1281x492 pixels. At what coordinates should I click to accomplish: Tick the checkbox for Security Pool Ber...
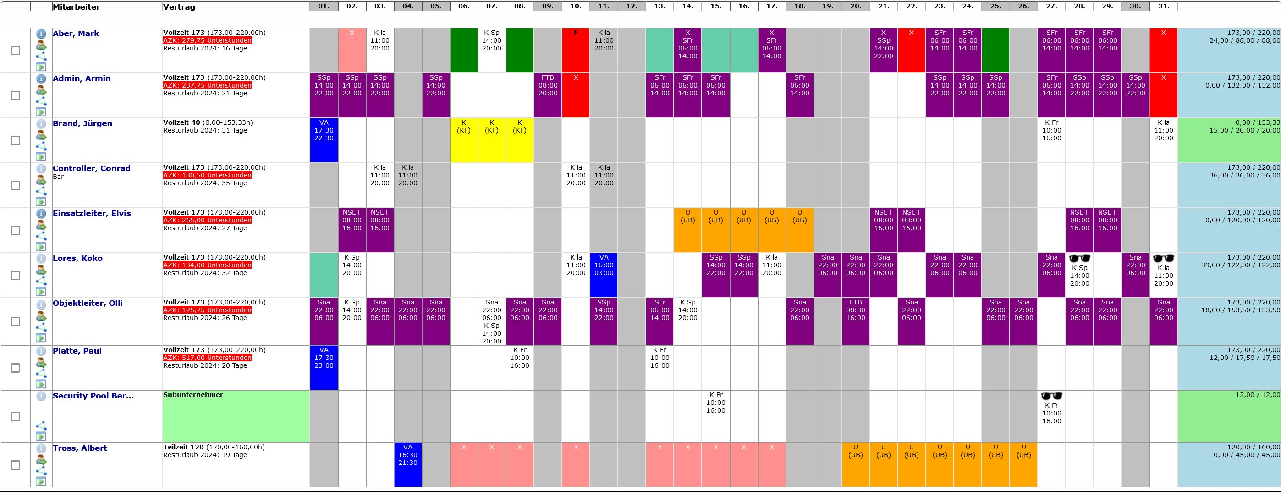pos(16,417)
